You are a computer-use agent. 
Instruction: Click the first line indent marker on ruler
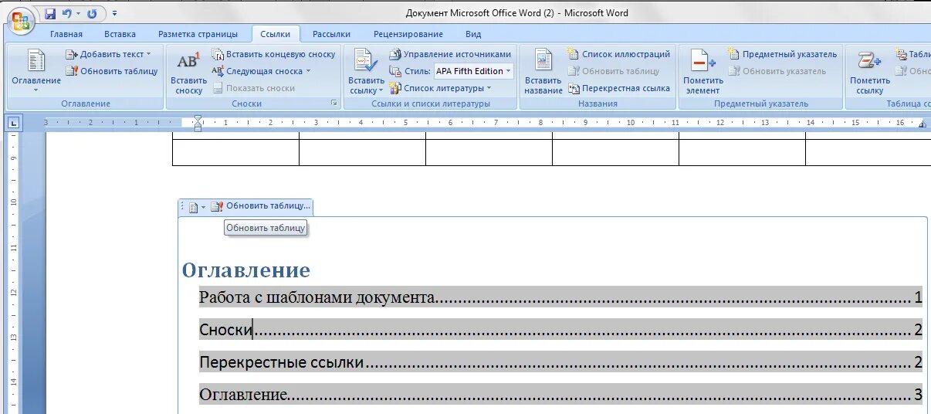(198, 119)
